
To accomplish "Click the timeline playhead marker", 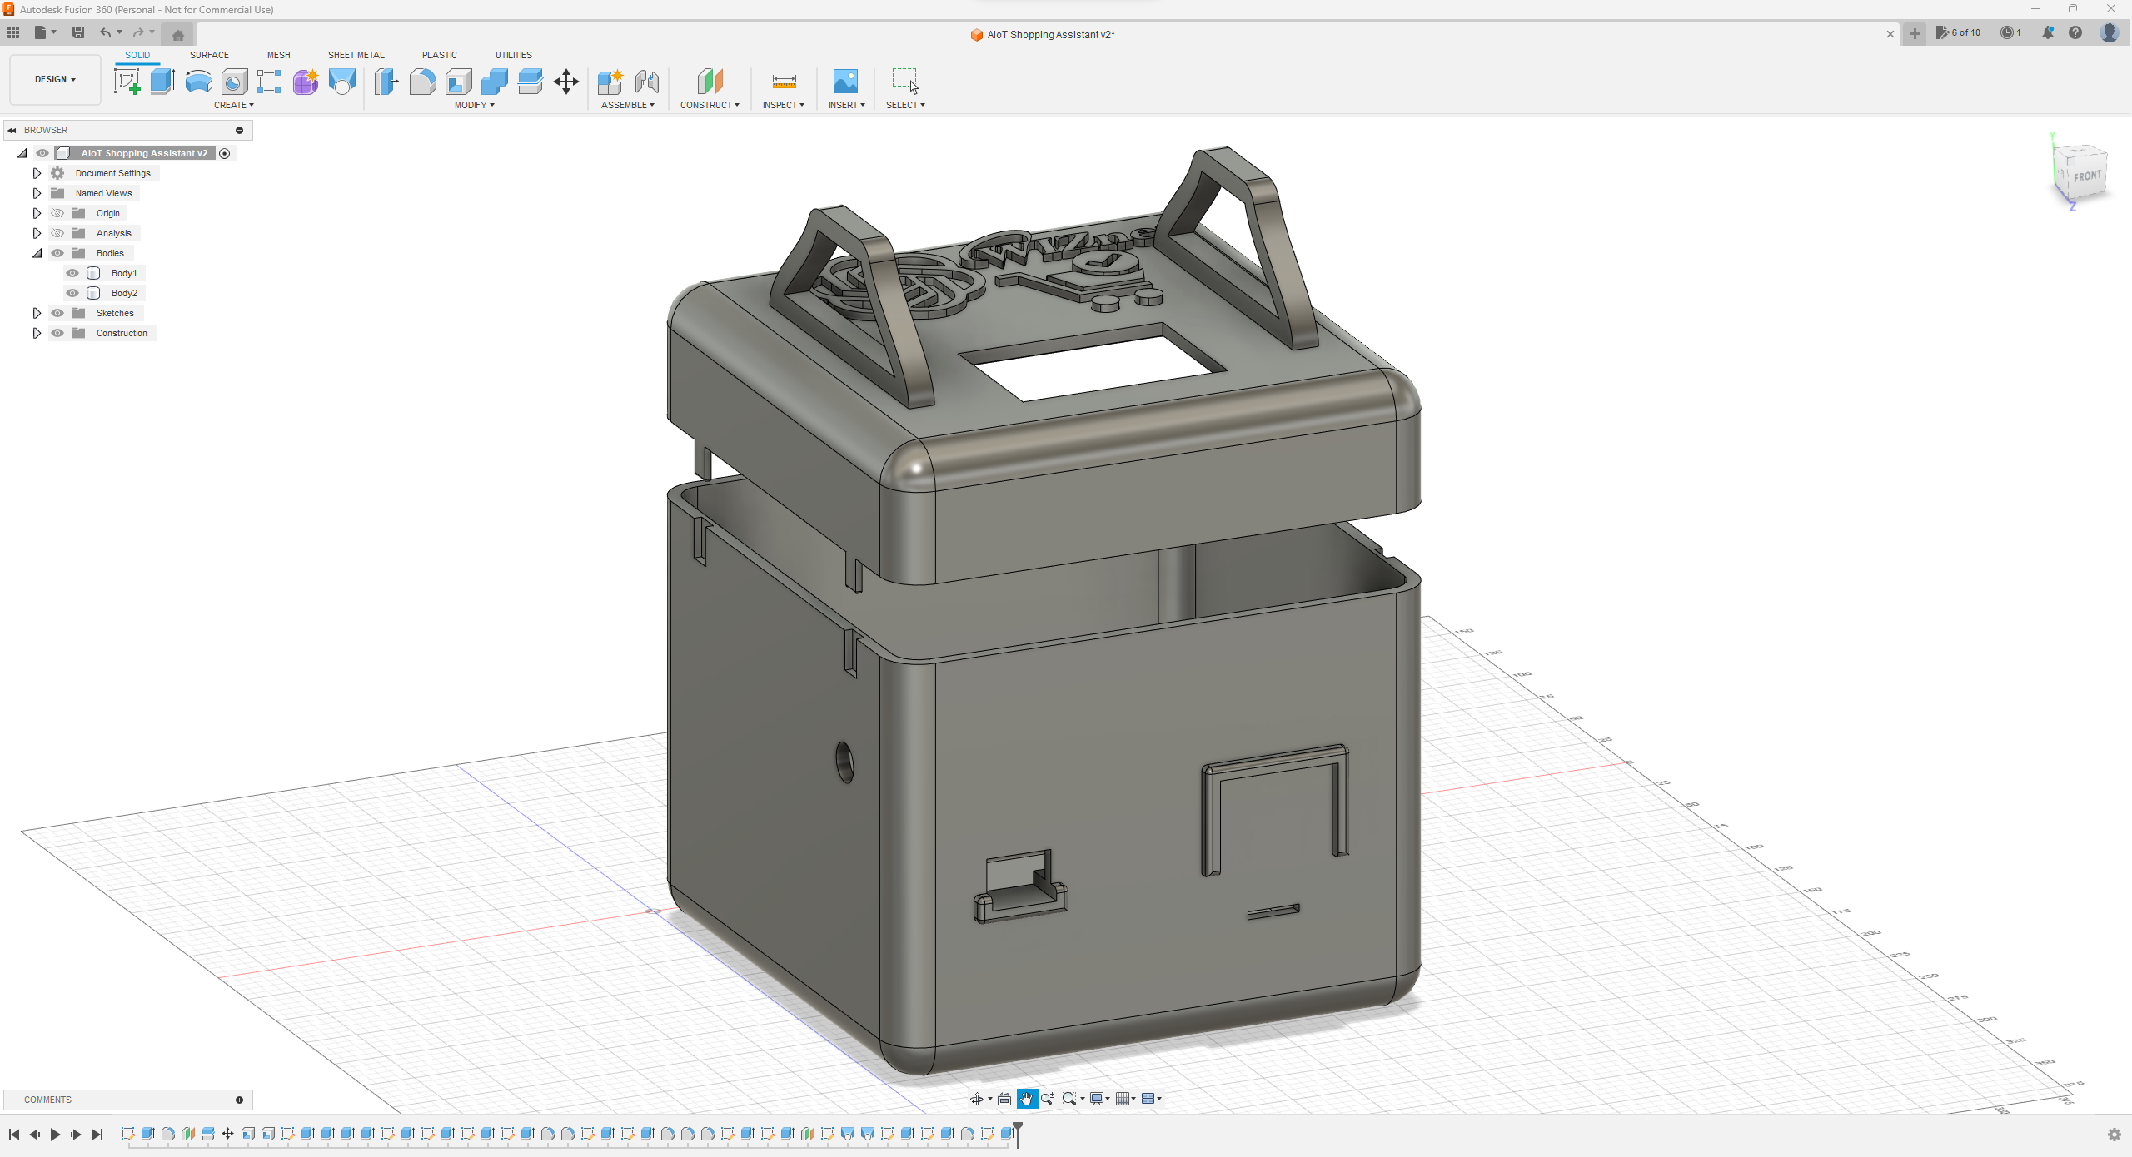I will point(1018,1128).
